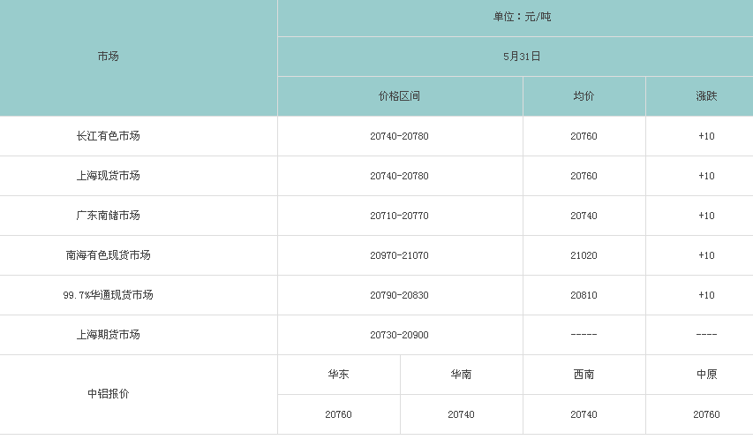Image resolution: width=753 pixels, height=440 pixels.
Task: Click the 中铝报价 row label
Action: (x=108, y=394)
